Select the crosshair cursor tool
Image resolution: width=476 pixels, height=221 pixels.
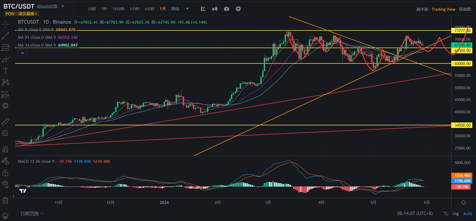pyautogui.click(x=5, y=24)
